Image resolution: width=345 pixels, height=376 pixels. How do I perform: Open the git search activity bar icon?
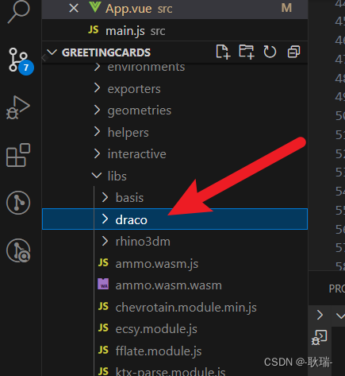18,250
